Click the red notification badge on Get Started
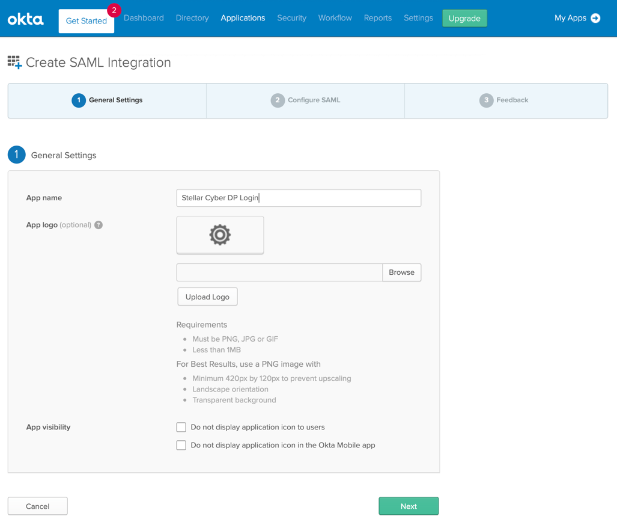 (114, 10)
